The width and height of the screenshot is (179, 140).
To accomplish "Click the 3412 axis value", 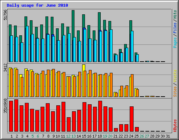I will coord(5,68).
